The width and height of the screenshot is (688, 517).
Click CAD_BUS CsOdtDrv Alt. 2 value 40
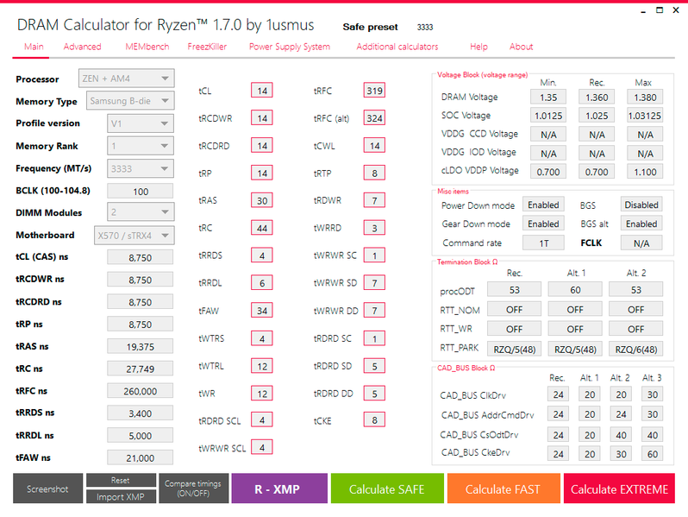tap(621, 435)
